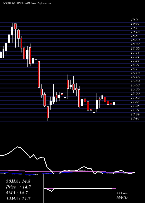Click the NASDAQ AFYA bullkhan.tbrjar.com title text
The height and width of the screenshot is (203, 145).
tap(27, 3)
